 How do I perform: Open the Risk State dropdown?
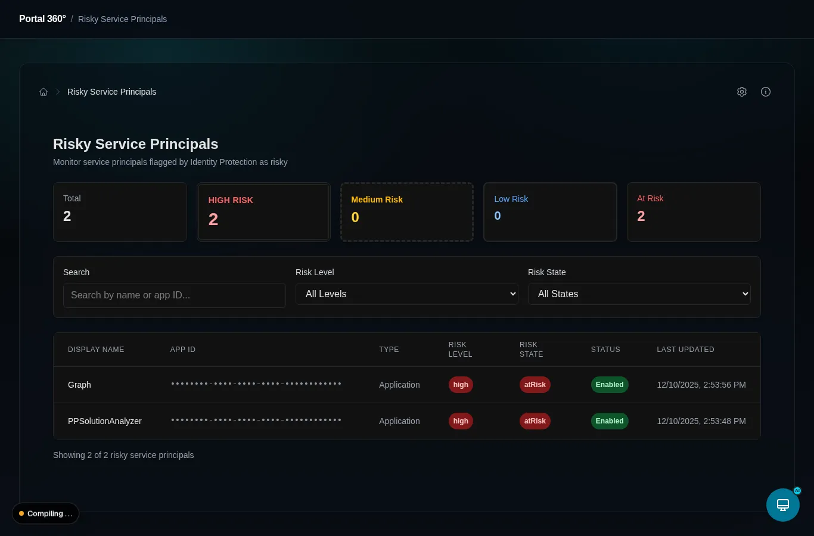[639, 294]
